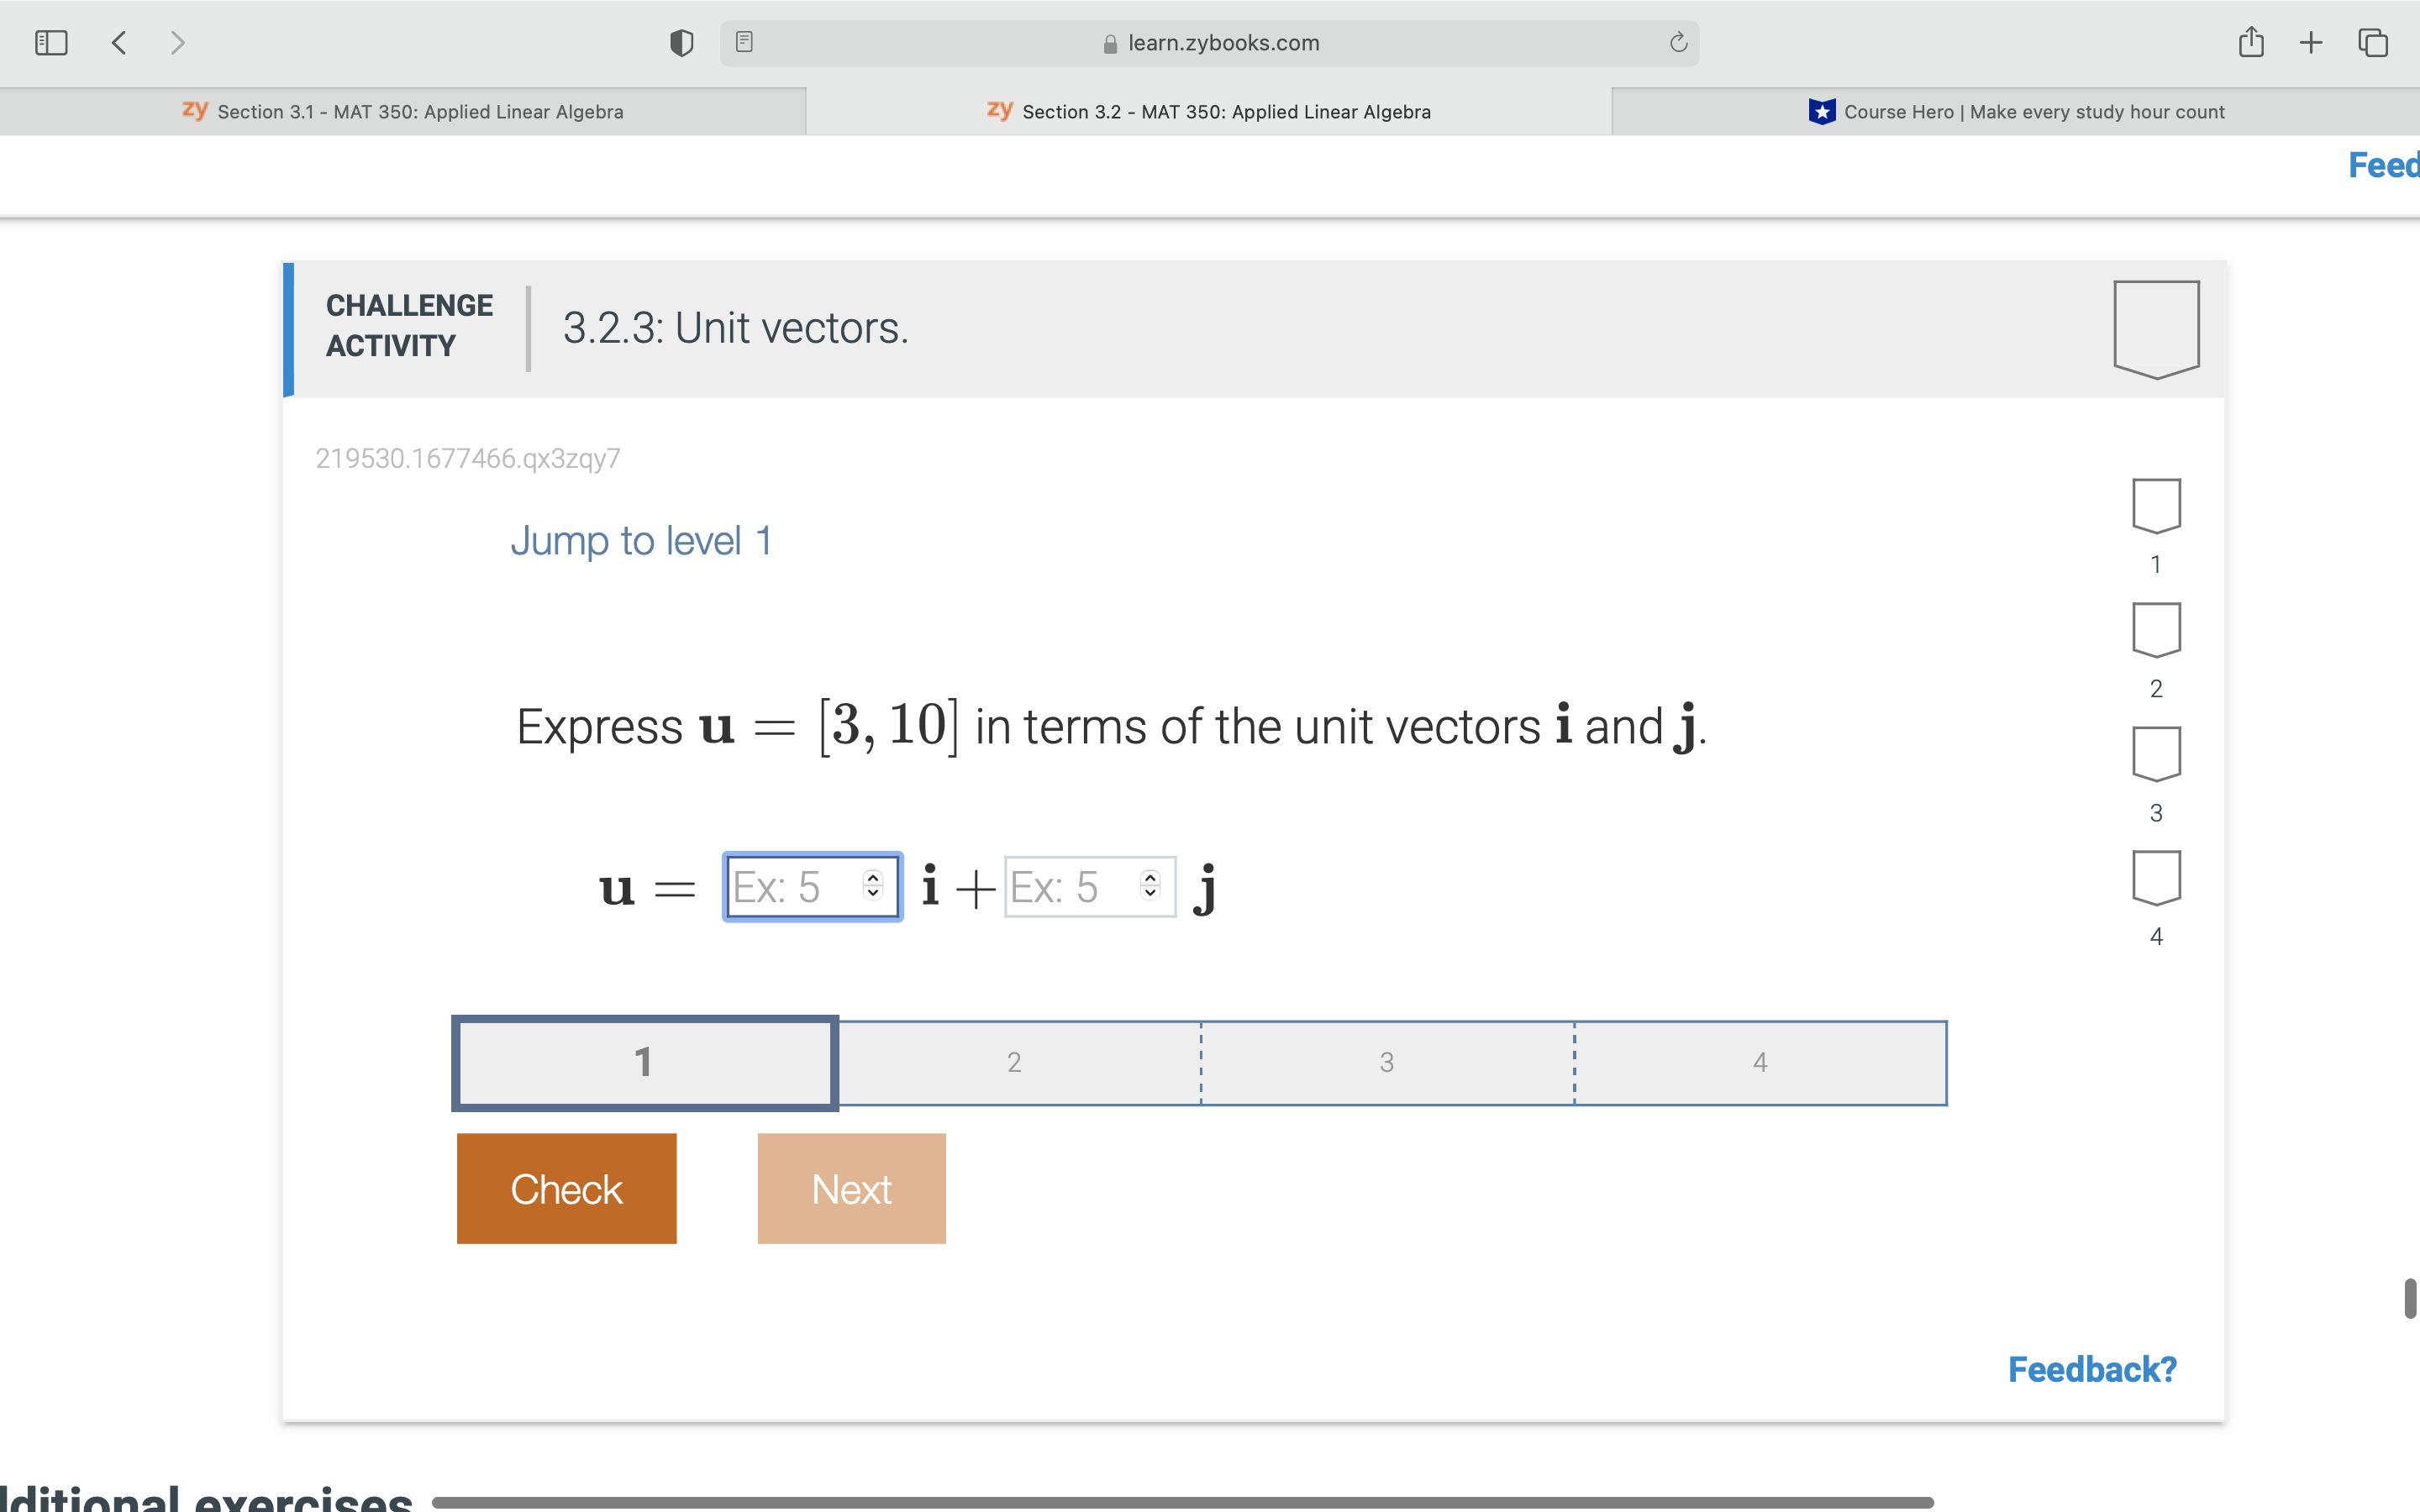2420x1512 pixels.
Task: Switch to the Section 3.1 tab
Action: click(x=403, y=112)
